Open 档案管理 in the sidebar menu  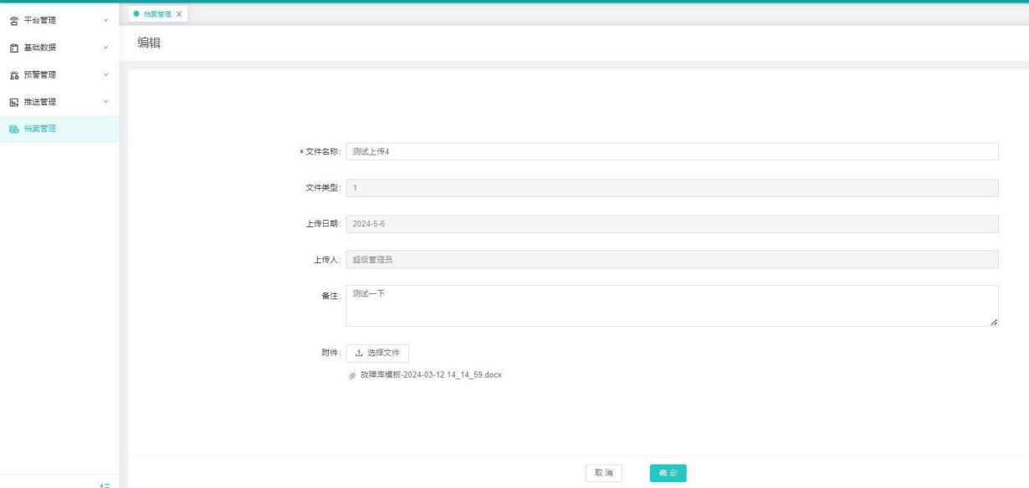41,129
